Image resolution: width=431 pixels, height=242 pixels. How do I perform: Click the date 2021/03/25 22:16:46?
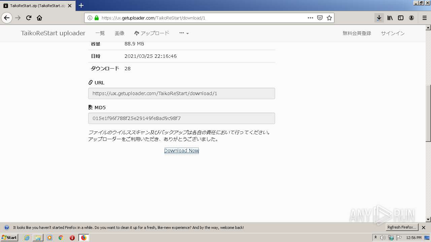coord(151,56)
